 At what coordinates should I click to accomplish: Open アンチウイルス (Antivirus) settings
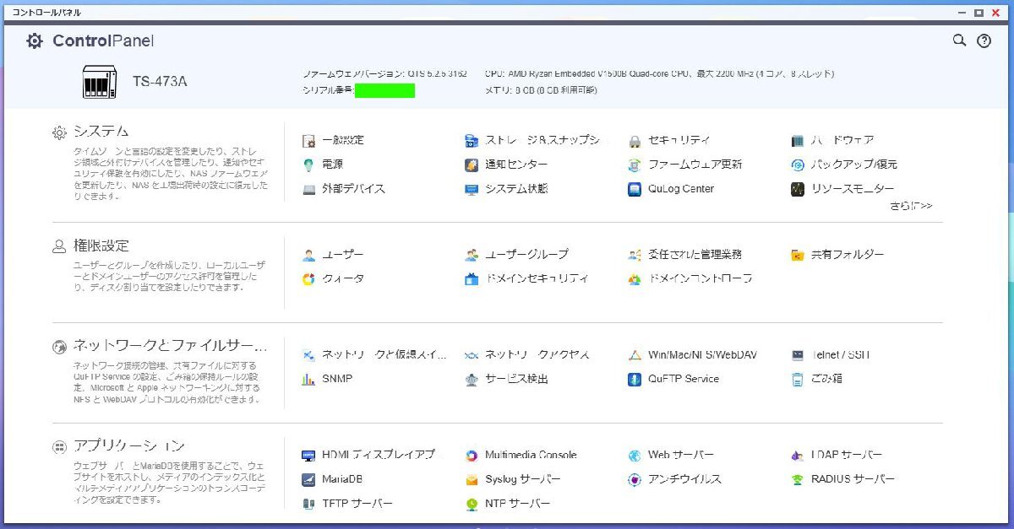coord(675,479)
